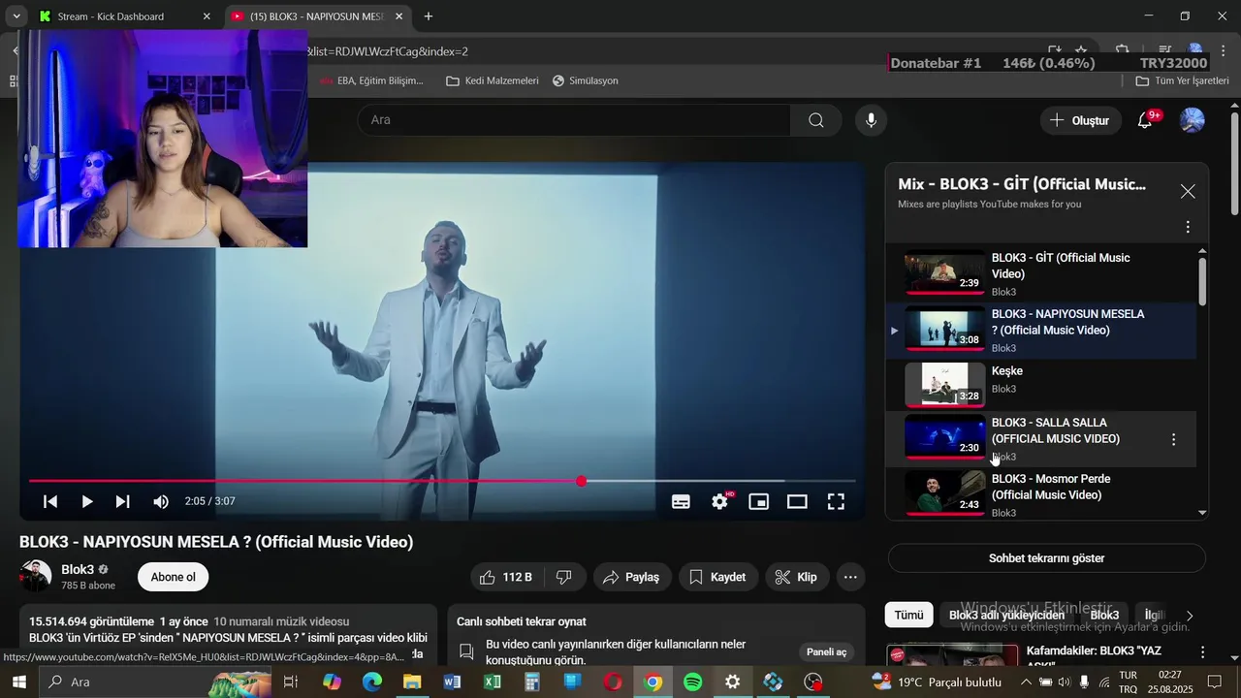Open File Explorer from taskbar
1241x698 pixels.
point(412,682)
